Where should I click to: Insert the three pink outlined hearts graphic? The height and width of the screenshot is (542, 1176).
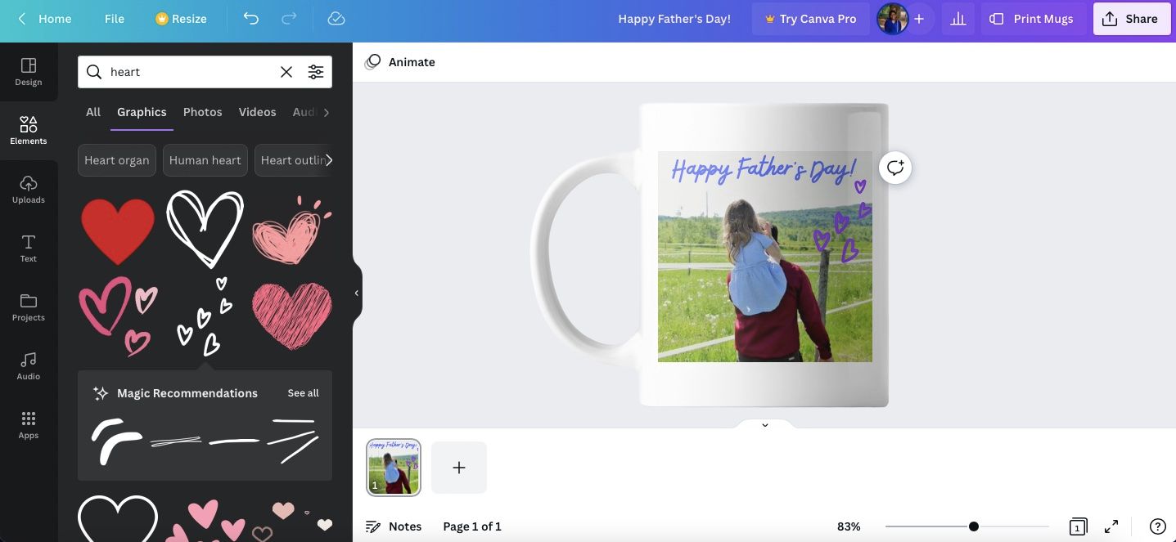click(119, 316)
